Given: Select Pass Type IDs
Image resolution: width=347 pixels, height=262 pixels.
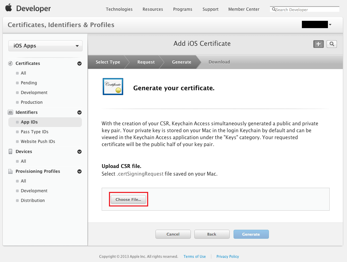Looking at the screenshot, I should point(34,132).
